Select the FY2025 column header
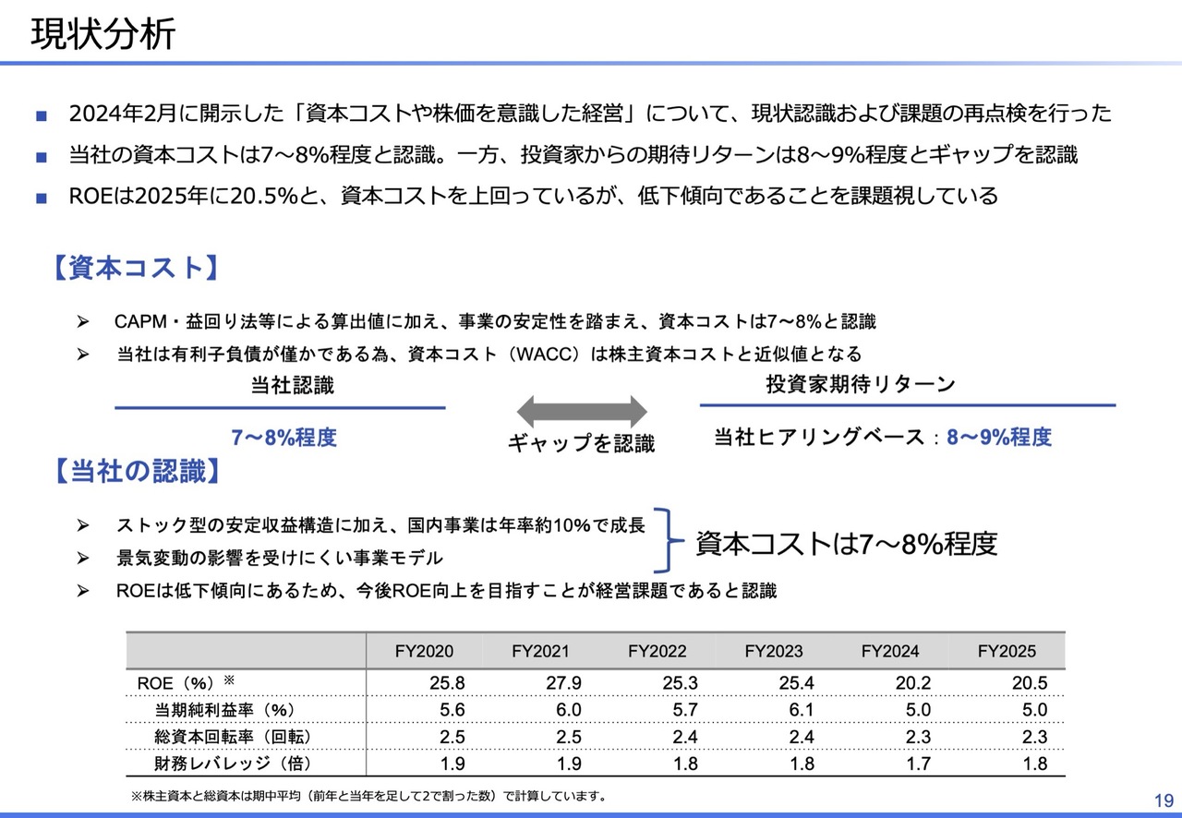1182x818 pixels. pyautogui.click(x=1007, y=651)
